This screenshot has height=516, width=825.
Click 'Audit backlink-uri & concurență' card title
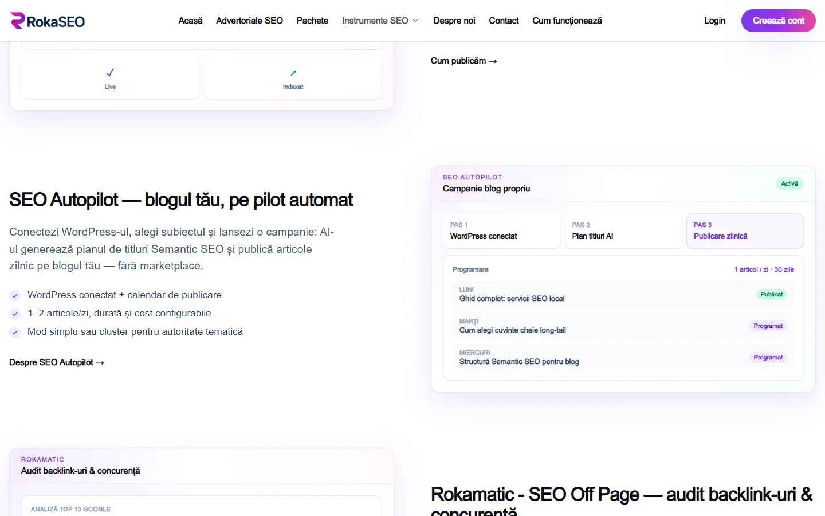click(x=81, y=471)
